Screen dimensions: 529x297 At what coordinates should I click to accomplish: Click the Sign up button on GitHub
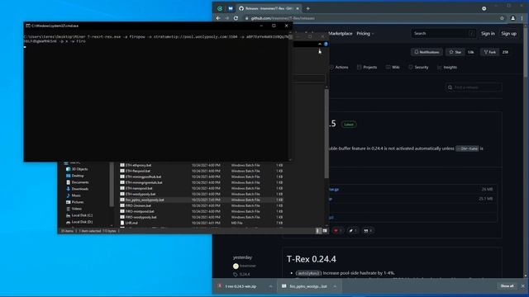click(x=509, y=33)
